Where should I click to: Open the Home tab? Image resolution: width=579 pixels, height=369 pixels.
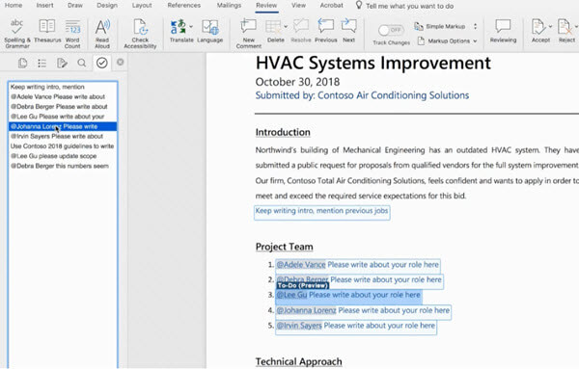tap(14, 5)
